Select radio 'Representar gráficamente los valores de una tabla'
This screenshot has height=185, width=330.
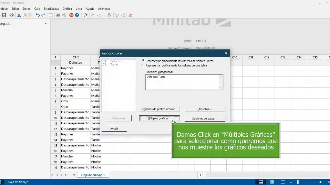point(143,65)
